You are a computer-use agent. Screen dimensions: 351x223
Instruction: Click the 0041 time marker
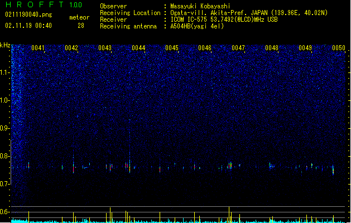click(x=38, y=48)
